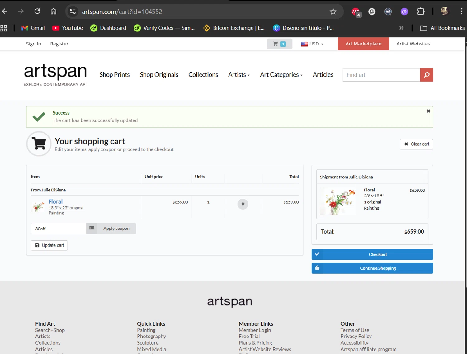Open the Search+Shop footer link
This screenshot has height=354, width=467.
(x=50, y=330)
